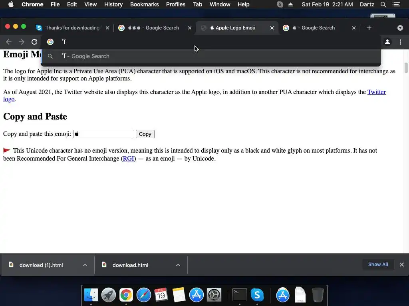
Task: Open download.html file
Action: click(131, 265)
